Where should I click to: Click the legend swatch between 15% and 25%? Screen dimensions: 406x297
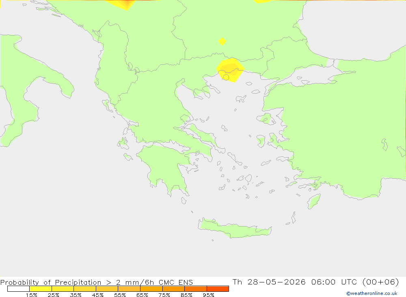click(41, 289)
